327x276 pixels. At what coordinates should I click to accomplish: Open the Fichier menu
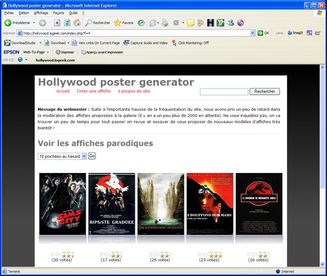pos(9,13)
